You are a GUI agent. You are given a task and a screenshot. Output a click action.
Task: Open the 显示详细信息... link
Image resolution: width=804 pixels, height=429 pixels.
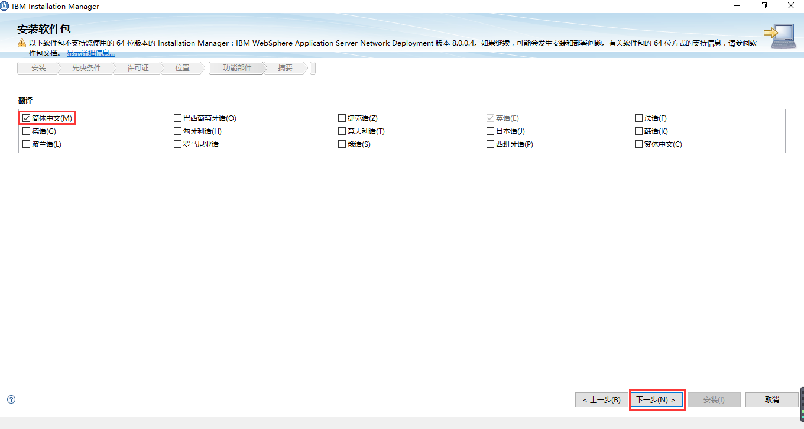point(90,53)
